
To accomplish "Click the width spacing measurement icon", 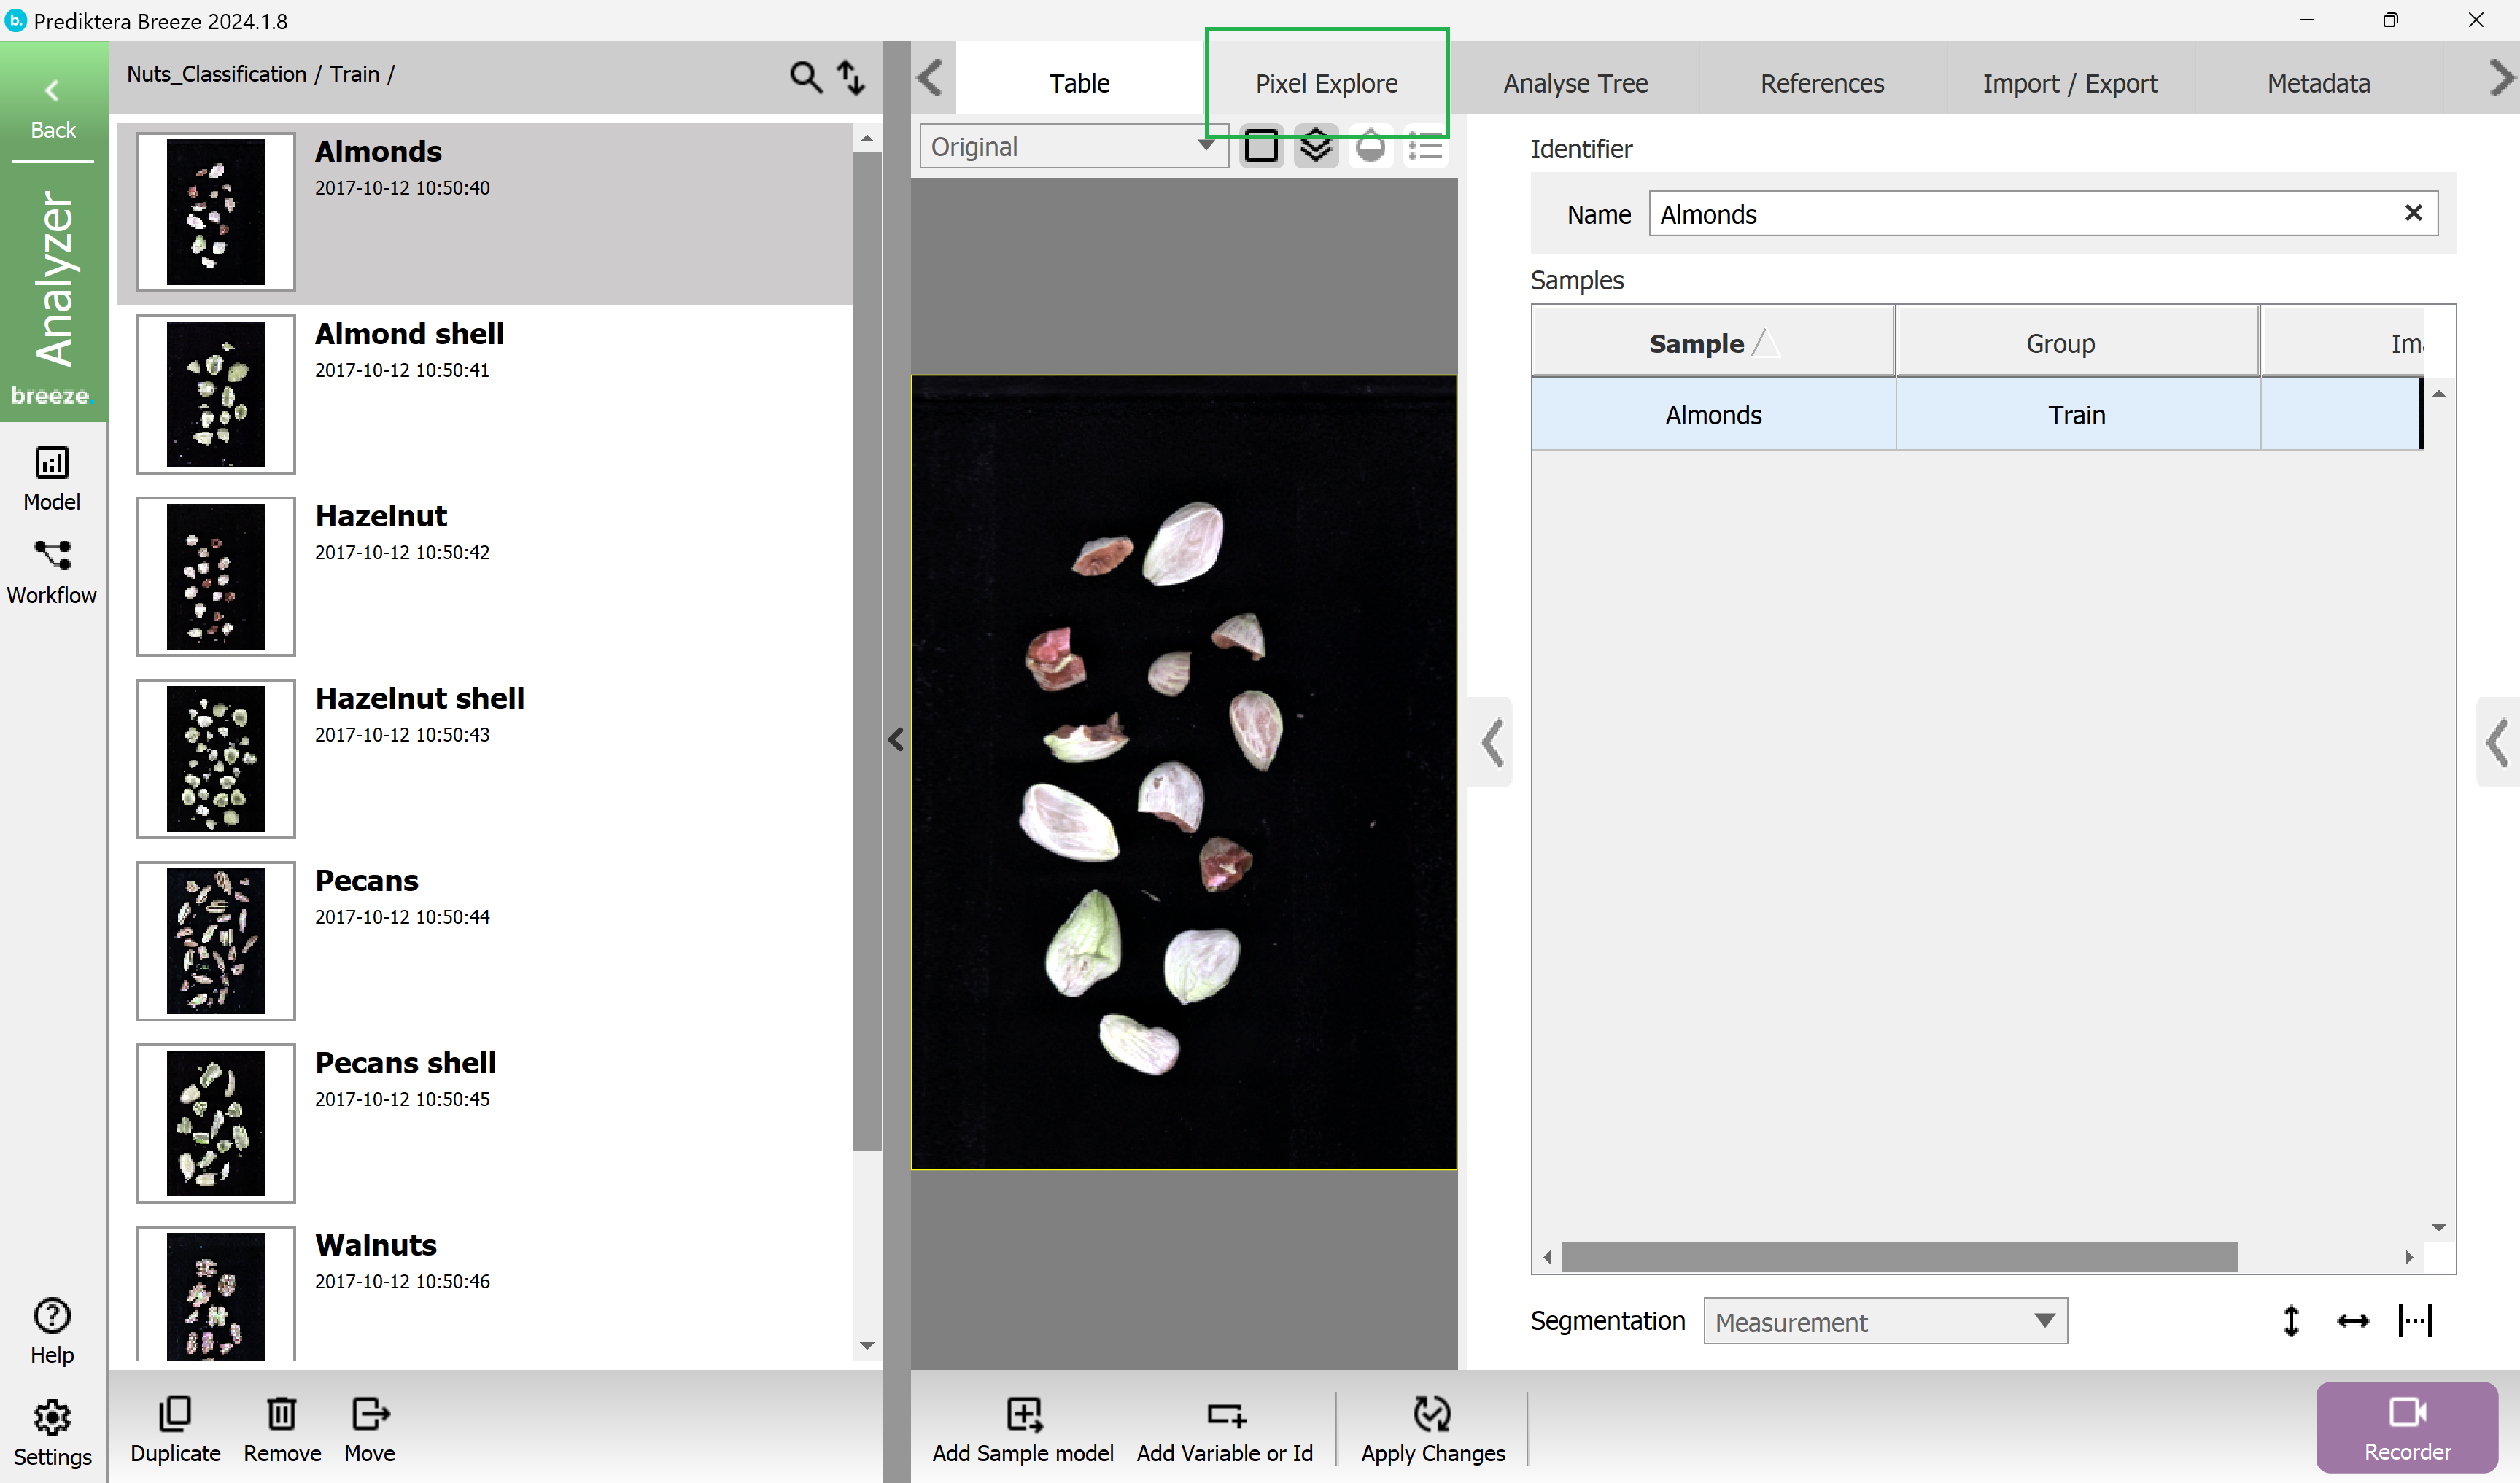I will coord(2416,1320).
